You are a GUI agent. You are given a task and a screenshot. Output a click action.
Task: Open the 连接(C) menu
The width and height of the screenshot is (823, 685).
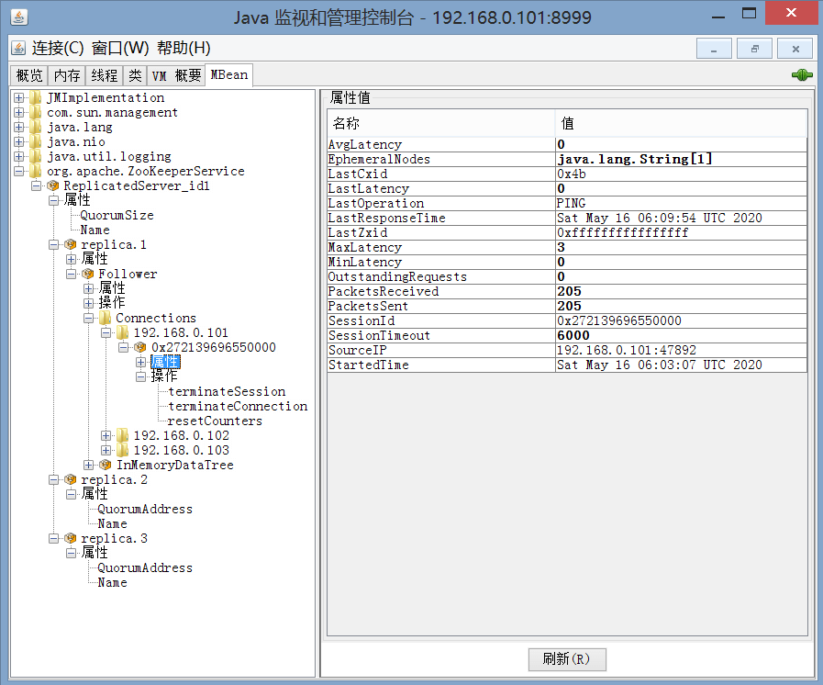[58, 49]
